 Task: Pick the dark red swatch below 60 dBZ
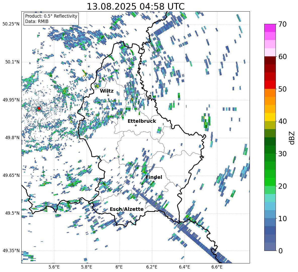270,61
